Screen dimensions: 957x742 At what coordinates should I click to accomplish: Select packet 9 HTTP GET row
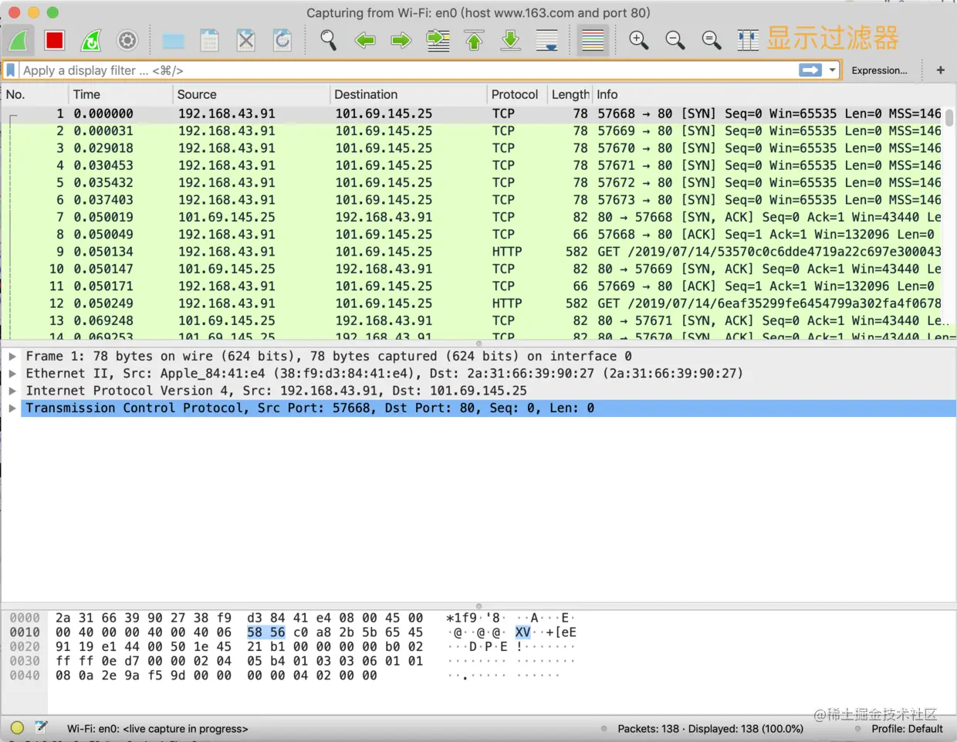pos(472,252)
